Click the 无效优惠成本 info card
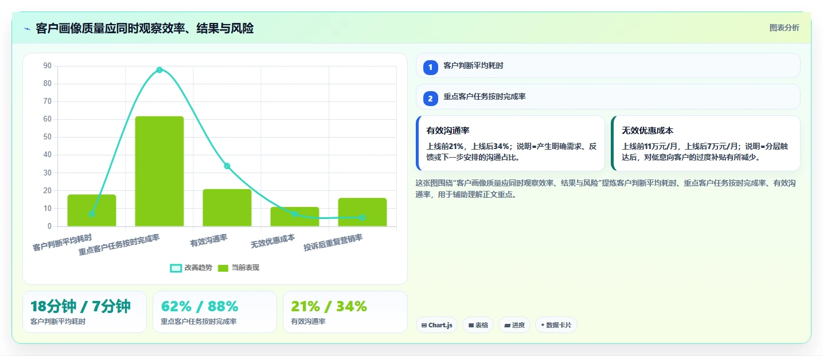This screenshot has width=823, height=356. [x=705, y=143]
